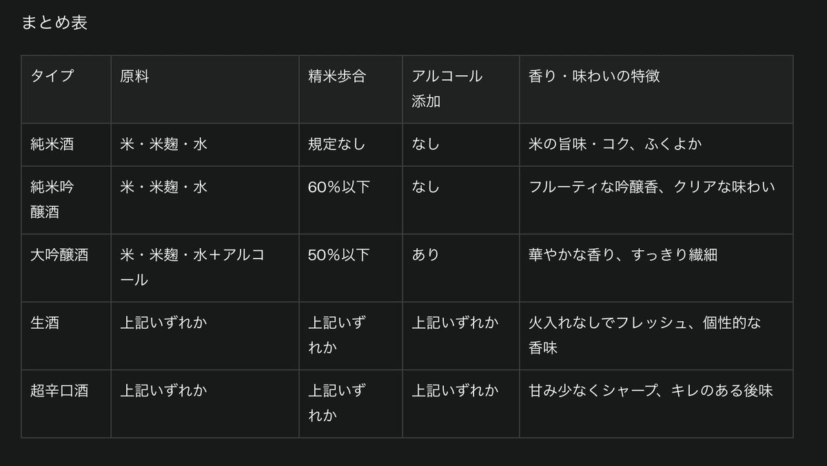The image size is (827, 466).
Task: Select 米の旨味・コク、ふくよか description cell
Action: click(656, 145)
